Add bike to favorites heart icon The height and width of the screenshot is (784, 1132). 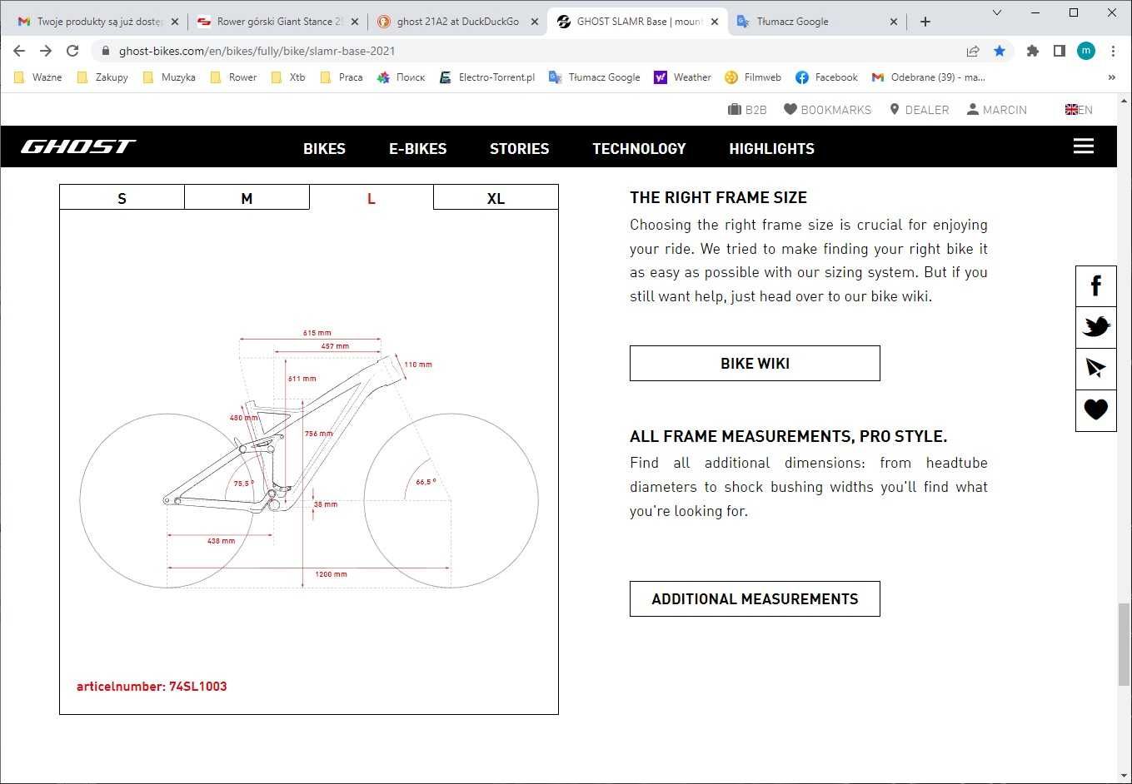click(x=1096, y=409)
